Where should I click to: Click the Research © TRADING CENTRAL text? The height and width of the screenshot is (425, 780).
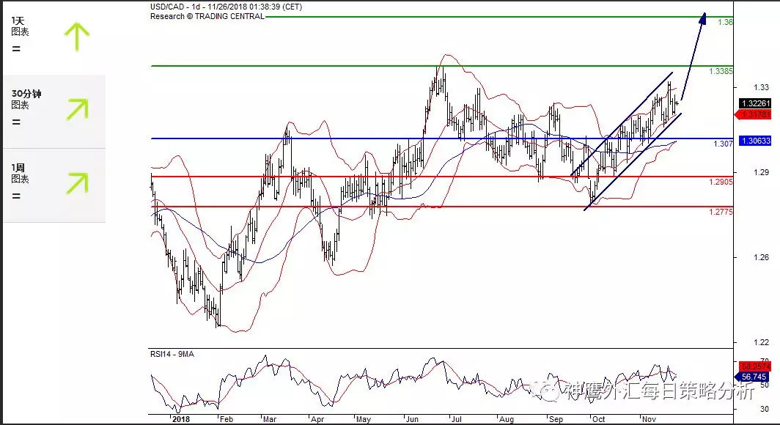pyautogui.click(x=207, y=16)
